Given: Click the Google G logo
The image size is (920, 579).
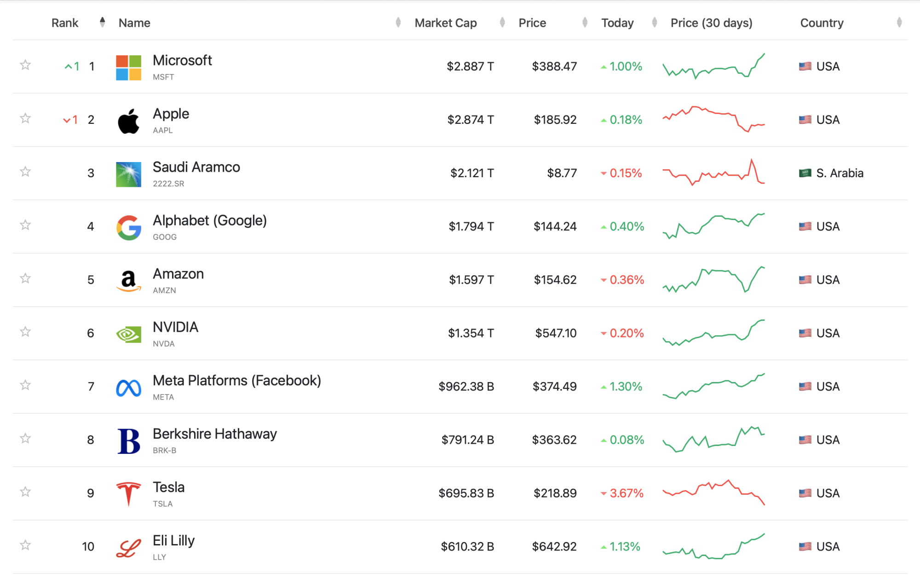Looking at the screenshot, I should [128, 228].
